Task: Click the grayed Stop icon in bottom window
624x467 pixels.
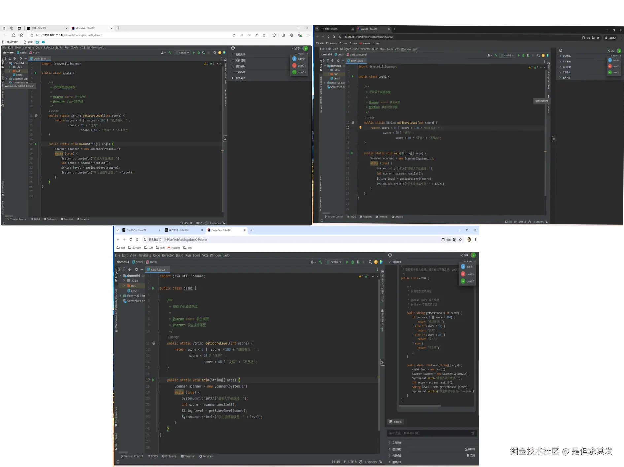Action: [364, 262]
